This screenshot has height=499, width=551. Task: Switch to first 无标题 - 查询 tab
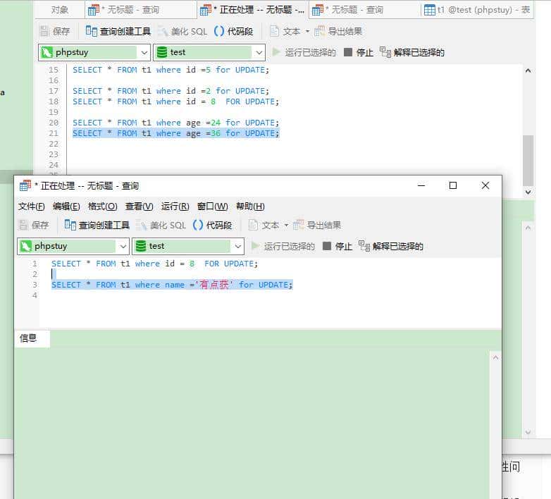[140, 9]
